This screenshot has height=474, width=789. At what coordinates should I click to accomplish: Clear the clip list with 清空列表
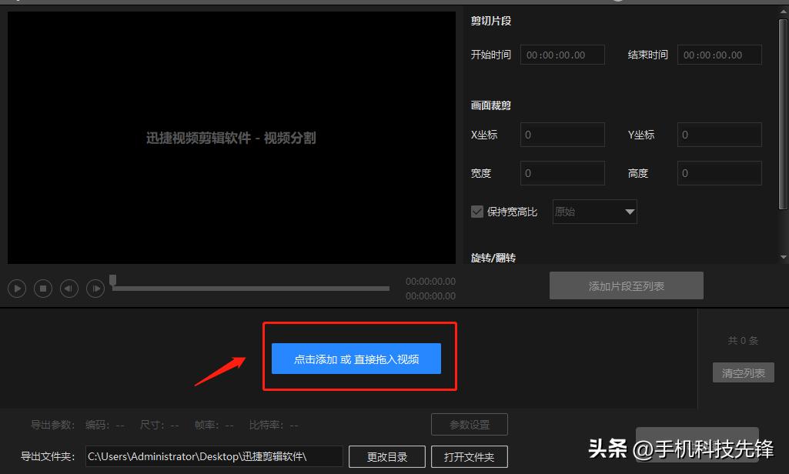(x=742, y=372)
